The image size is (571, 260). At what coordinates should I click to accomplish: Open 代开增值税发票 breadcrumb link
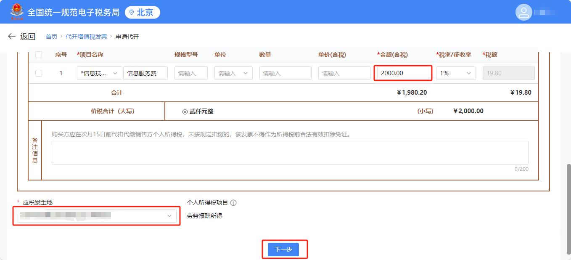(86, 37)
